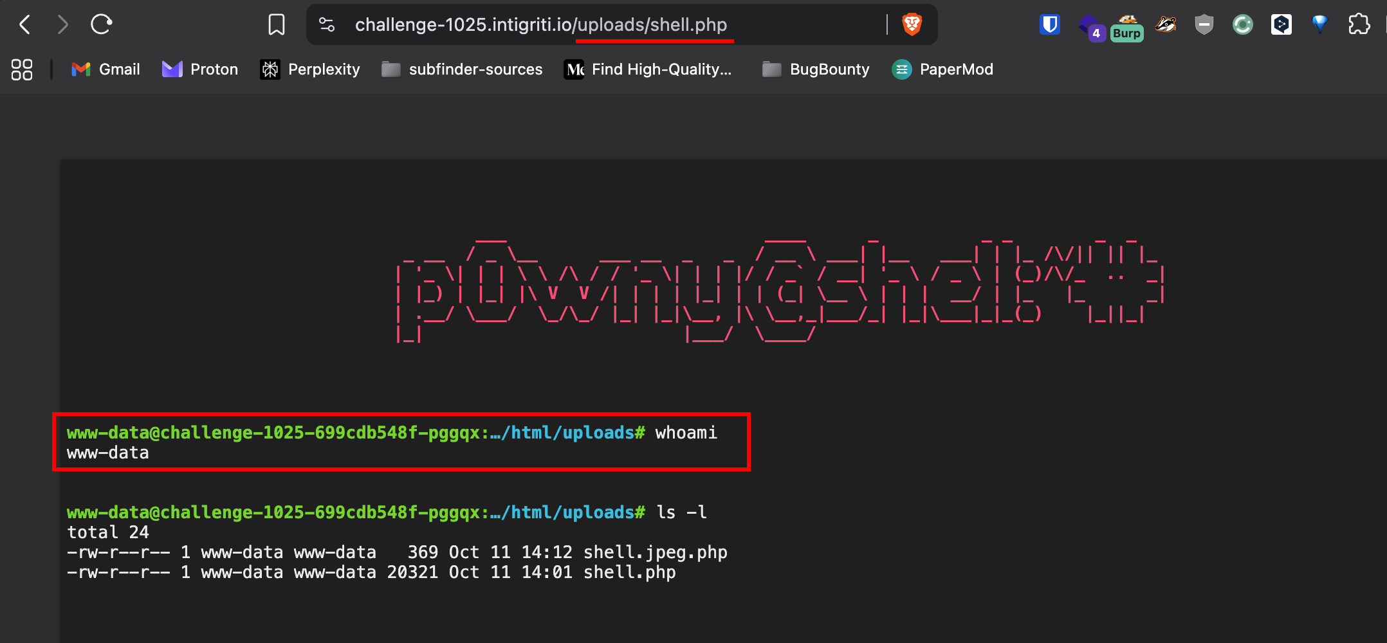Open the DeepL extension icon
The width and height of the screenshot is (1387, 643).
point(1281,25)
